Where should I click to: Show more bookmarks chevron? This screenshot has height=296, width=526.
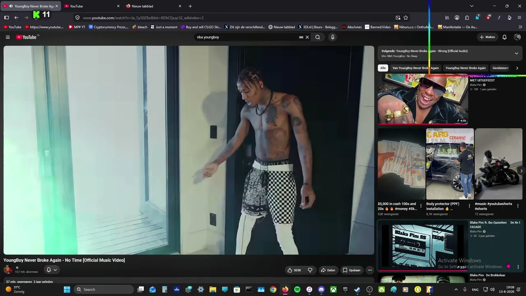click(520, 27)
